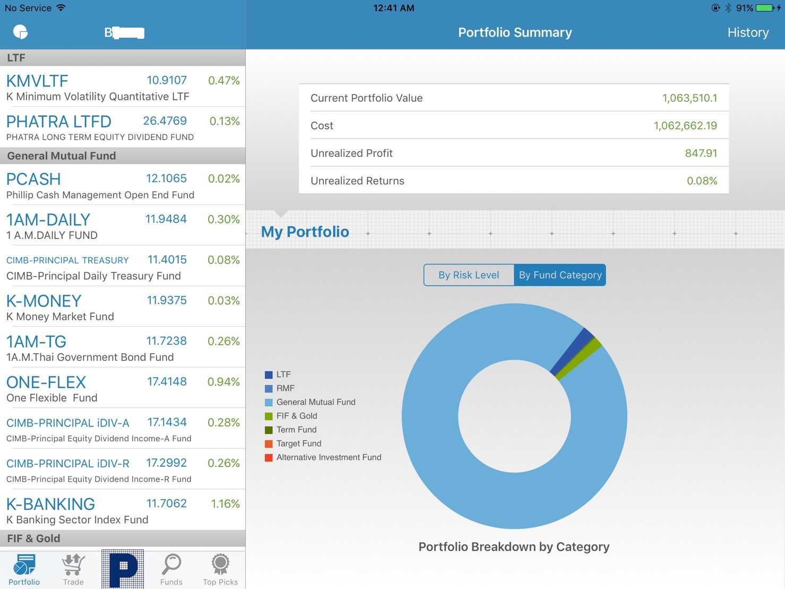This screenshot has height=589, width=785.
Task: Open the K-MONEY fund row
Action: point(123,307)
